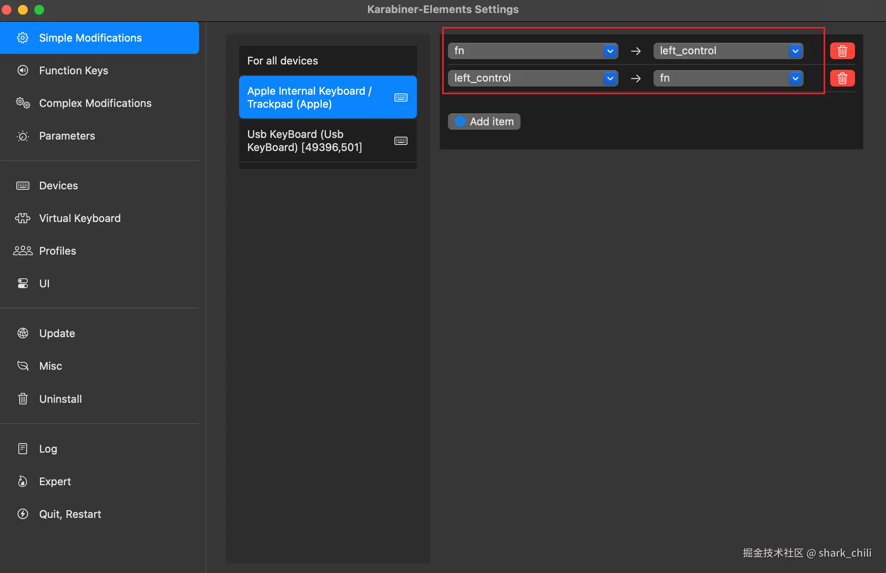
Task: Click the Update globe icon
Action: (23, 333)
